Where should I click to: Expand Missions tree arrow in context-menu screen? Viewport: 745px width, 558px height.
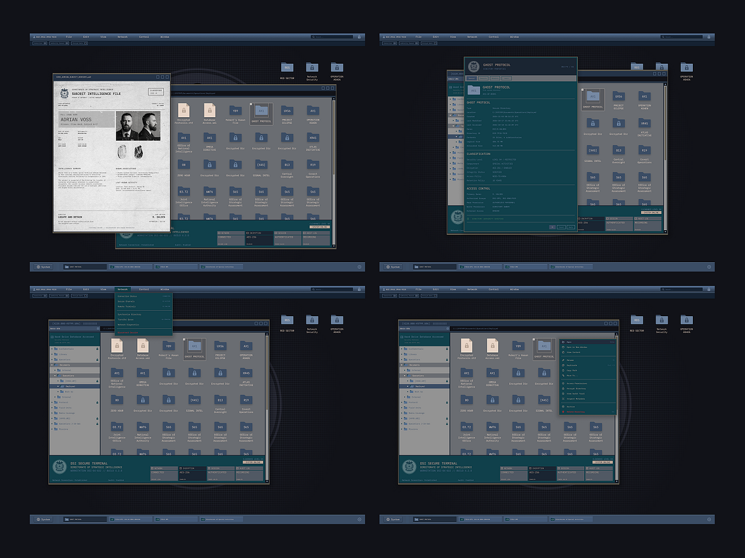pyautogui.click(x=402, y=429)
